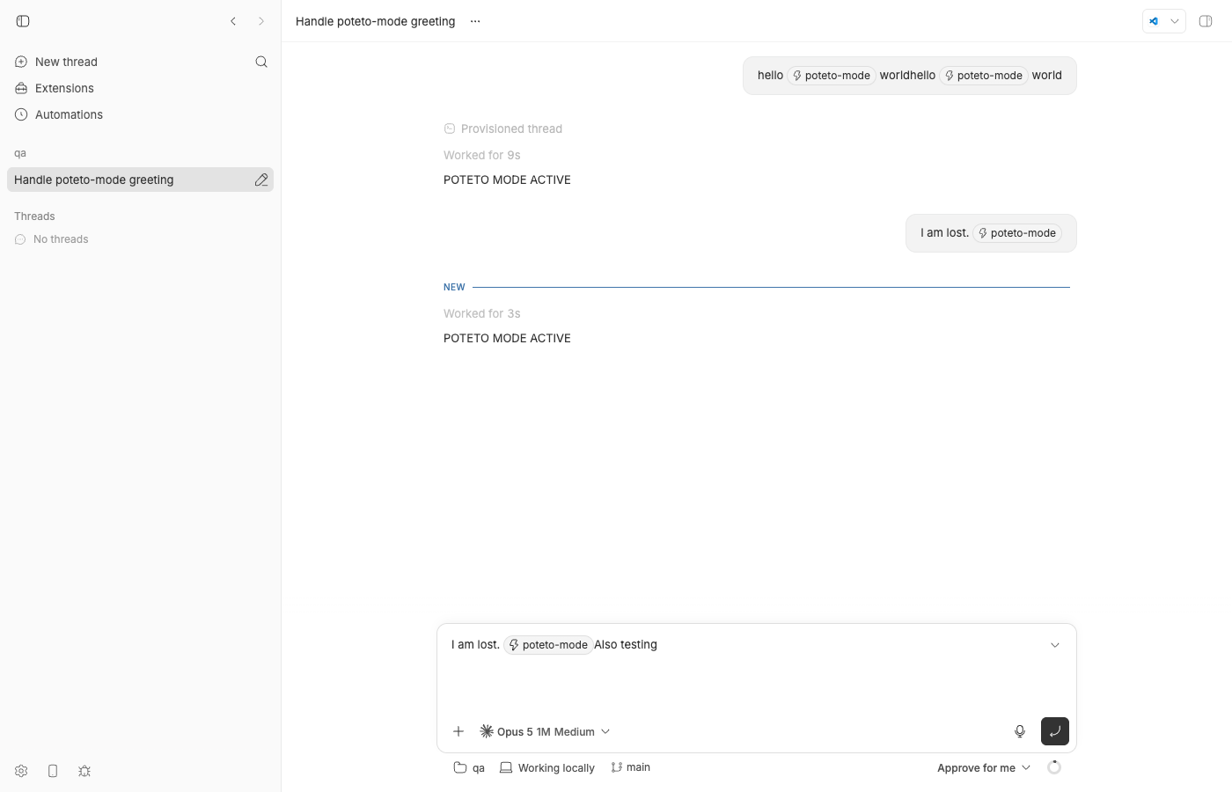
Task: Open the main branch selector
Action: point(631,767)
